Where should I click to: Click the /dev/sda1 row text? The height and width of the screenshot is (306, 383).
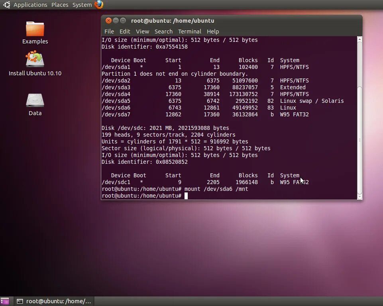click(x=205, y=67)
